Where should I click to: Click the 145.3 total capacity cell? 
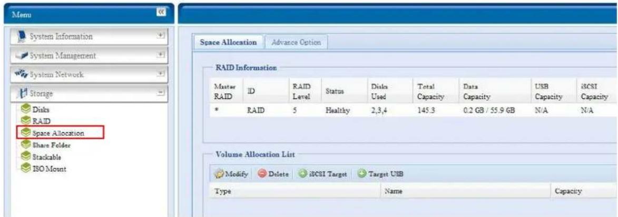coord(425,112)
